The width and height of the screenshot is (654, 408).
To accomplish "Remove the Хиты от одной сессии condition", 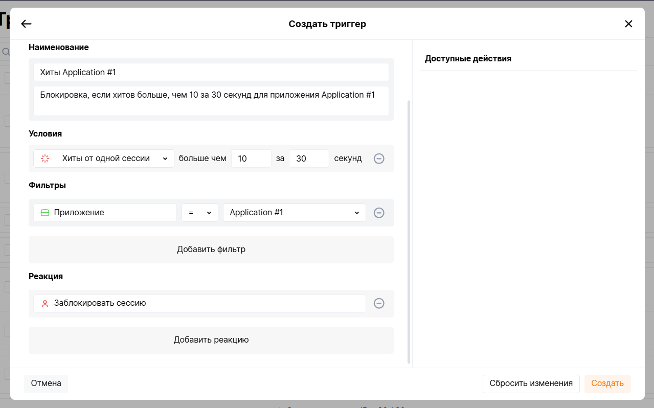I will (x=379, y=158).
